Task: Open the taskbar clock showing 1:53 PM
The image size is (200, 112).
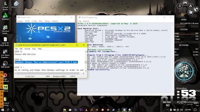Action: click(187, 110)
